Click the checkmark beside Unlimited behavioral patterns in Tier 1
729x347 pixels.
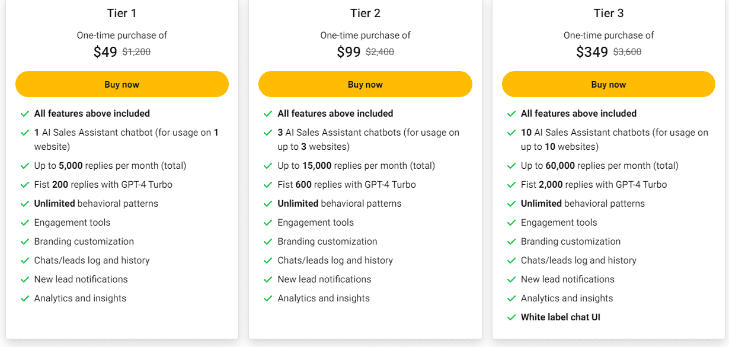[x=25, y=203]
